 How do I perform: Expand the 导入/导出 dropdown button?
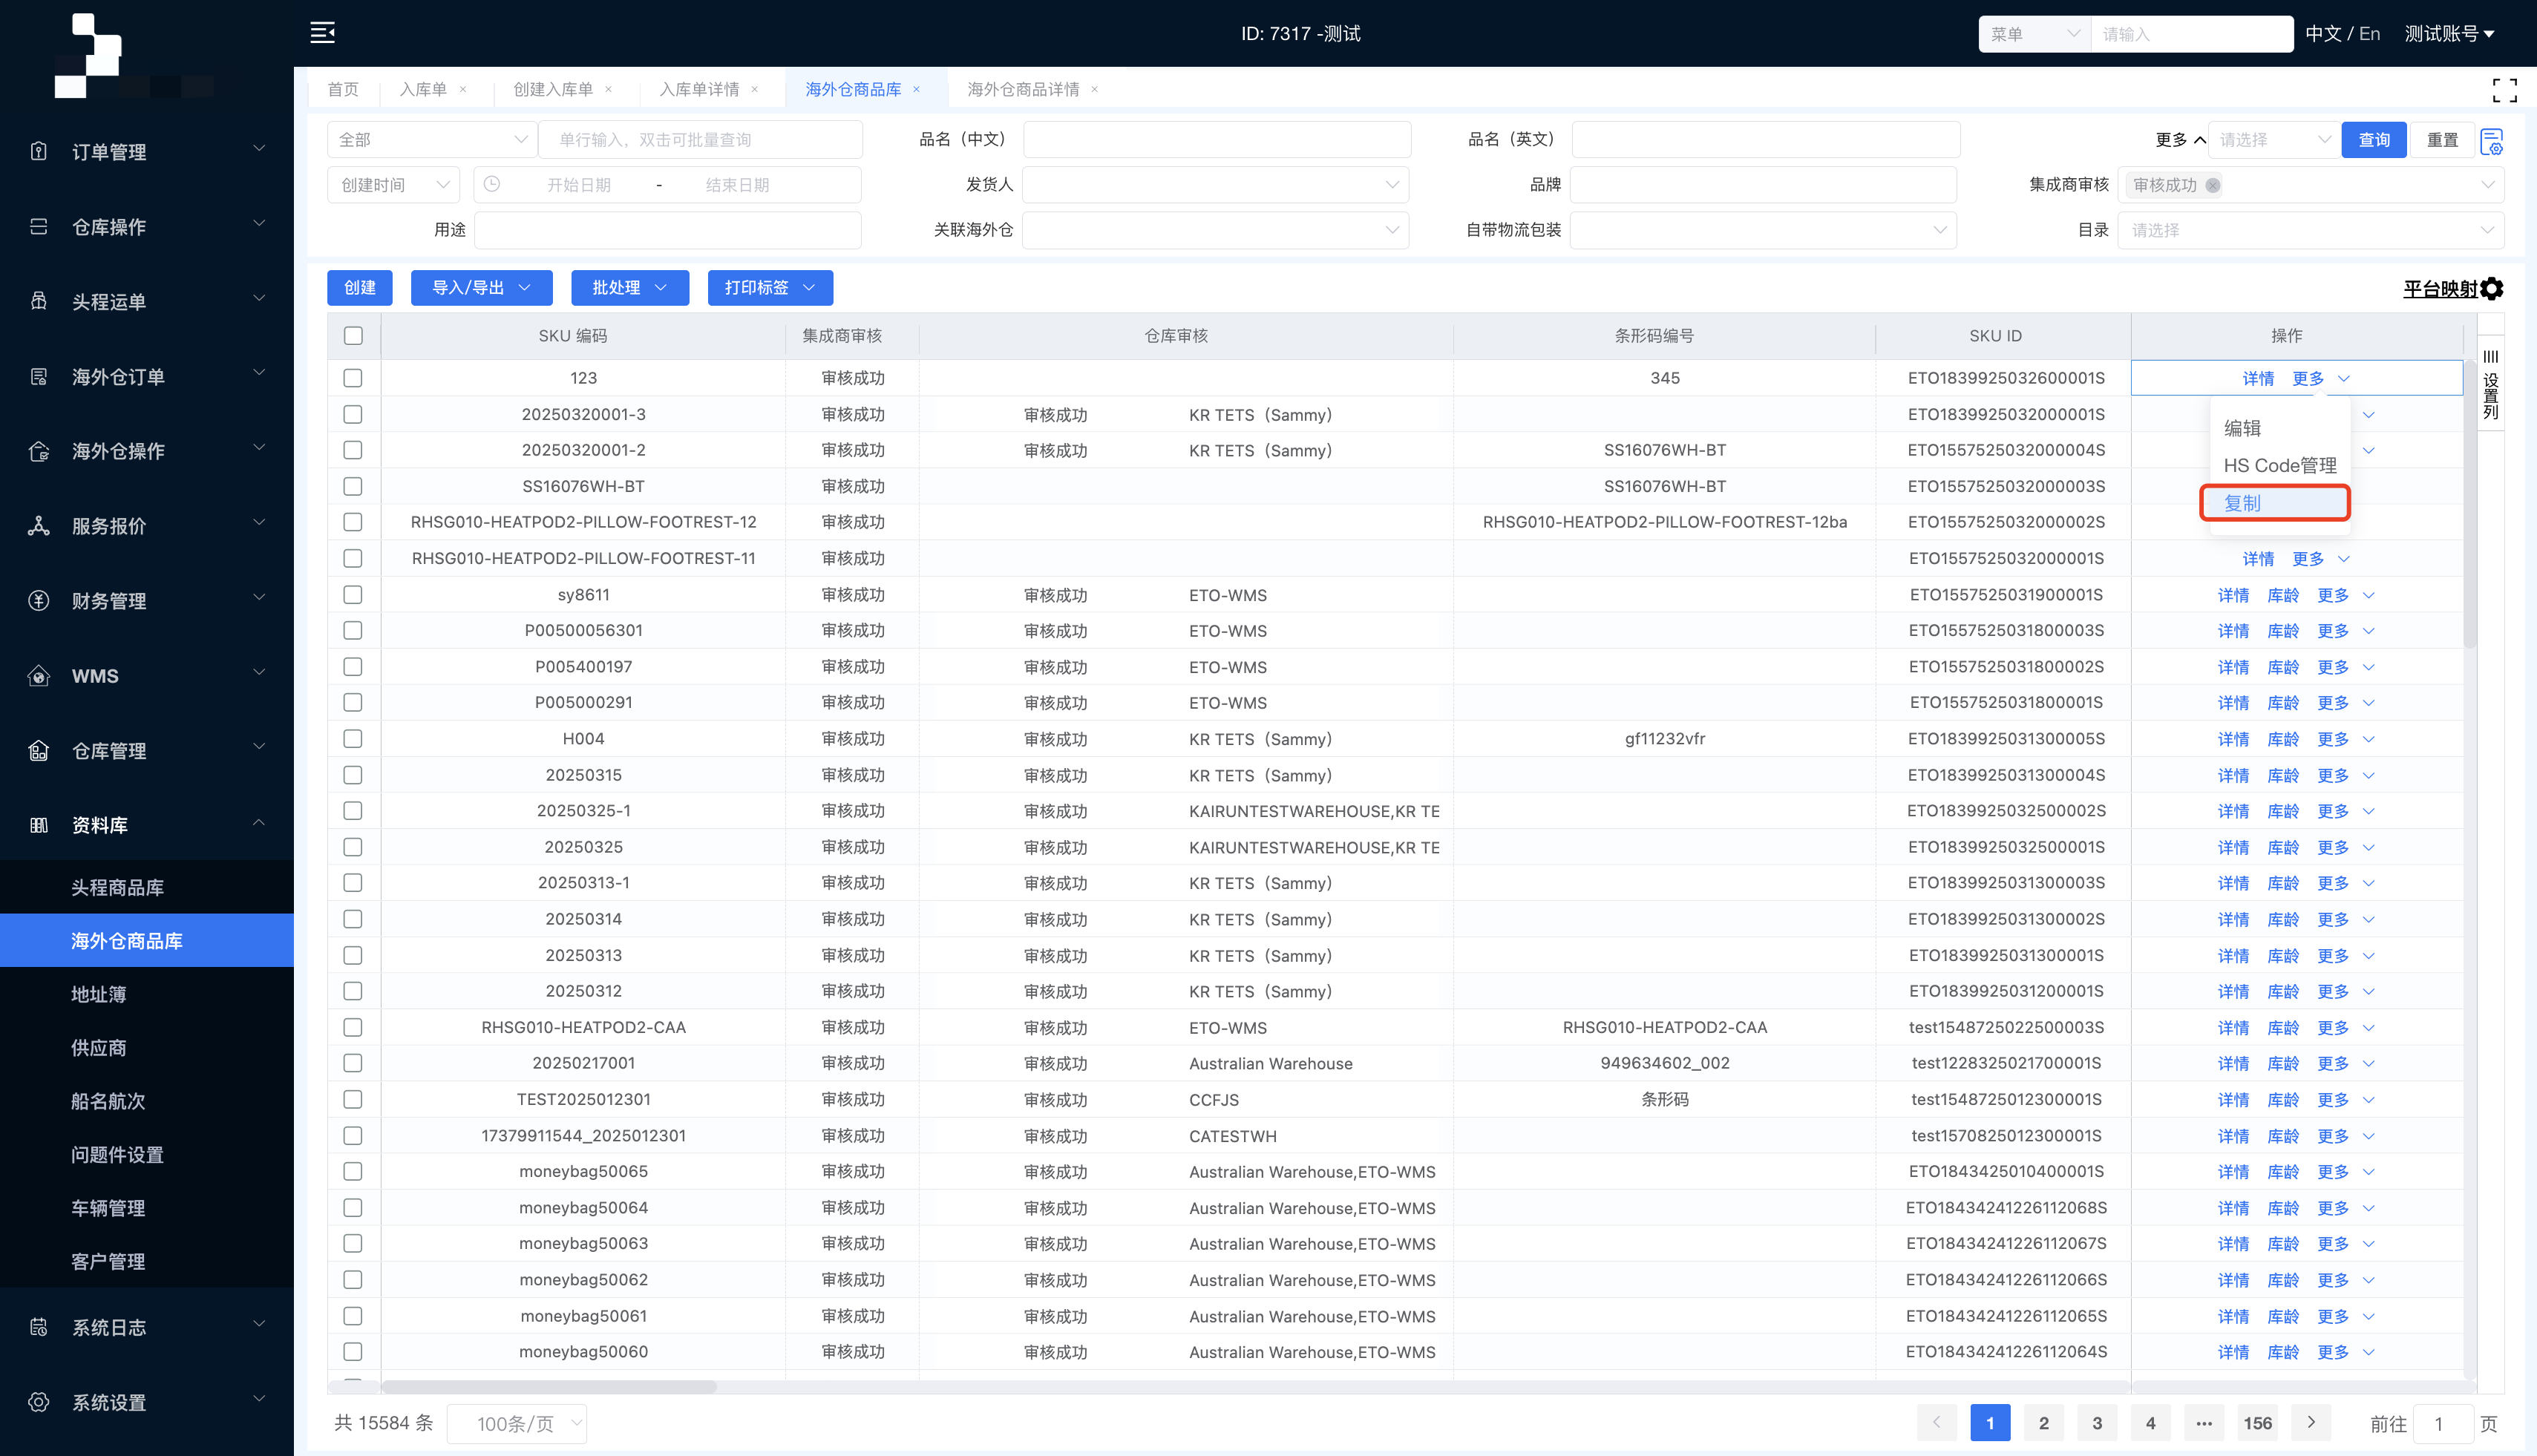[x=481, y=288]
